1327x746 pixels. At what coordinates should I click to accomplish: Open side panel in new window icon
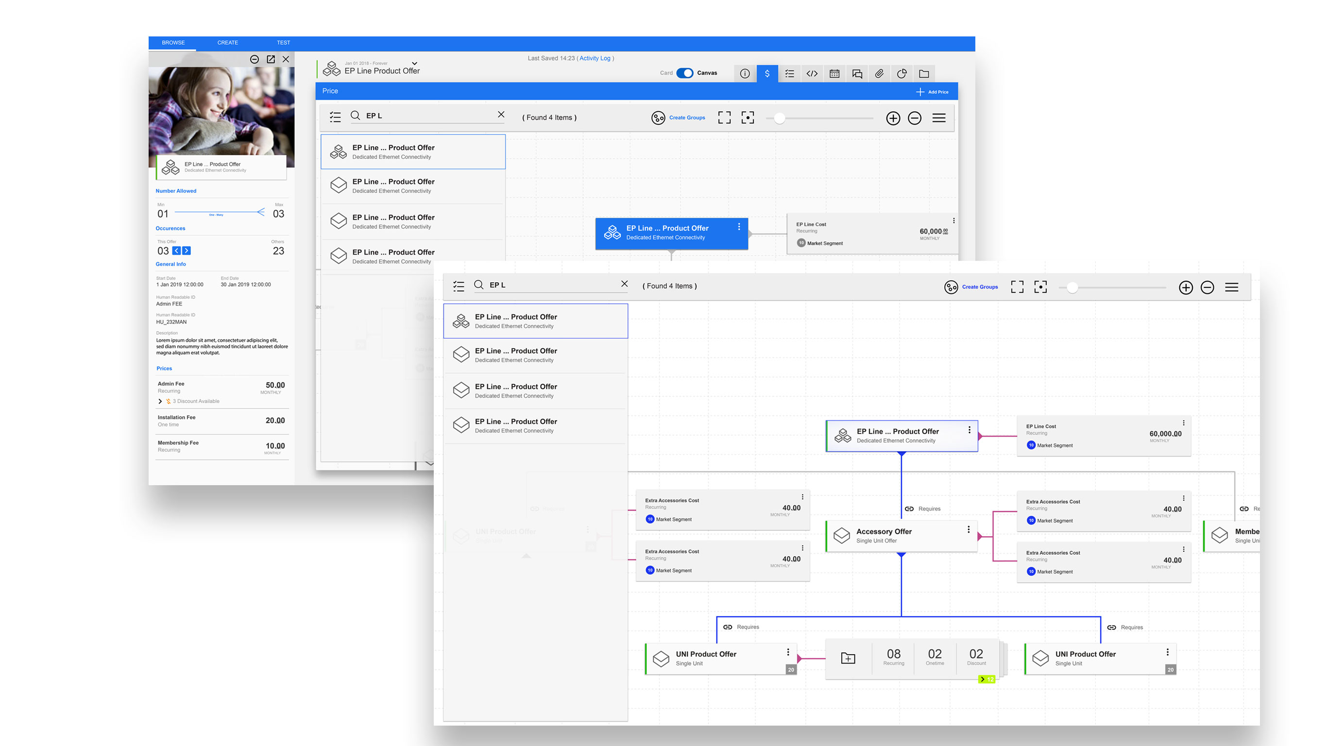[271, 59]
